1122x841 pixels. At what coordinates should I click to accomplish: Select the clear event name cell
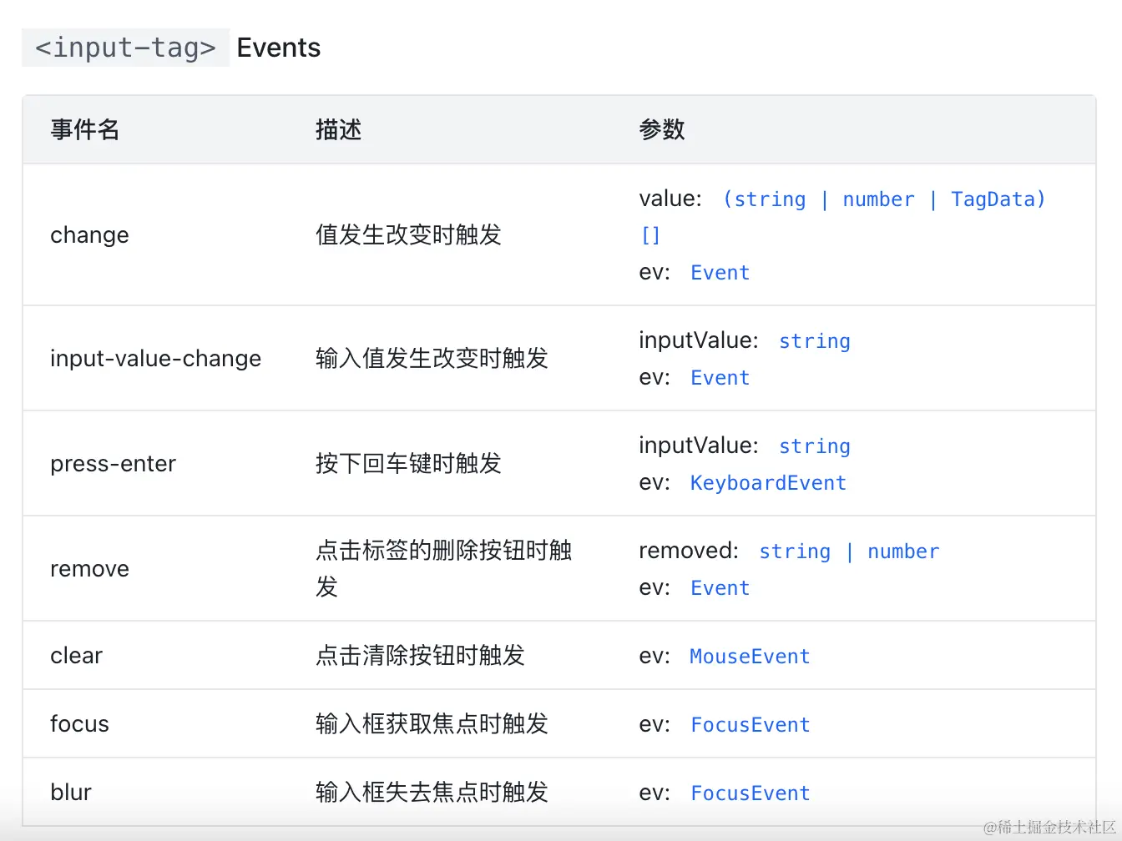click(76, 656)
